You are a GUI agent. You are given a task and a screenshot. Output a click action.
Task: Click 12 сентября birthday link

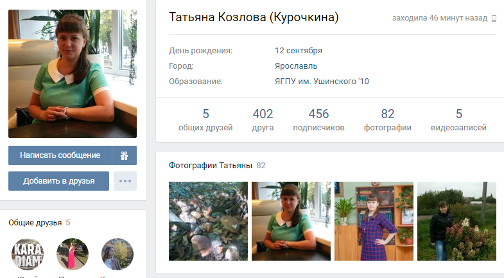tap(299, 51)
